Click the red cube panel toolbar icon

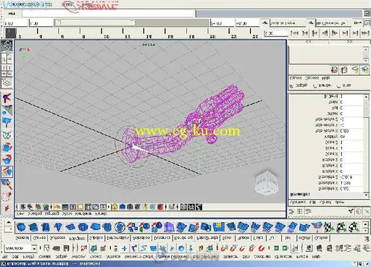click(x=160, y=207)
